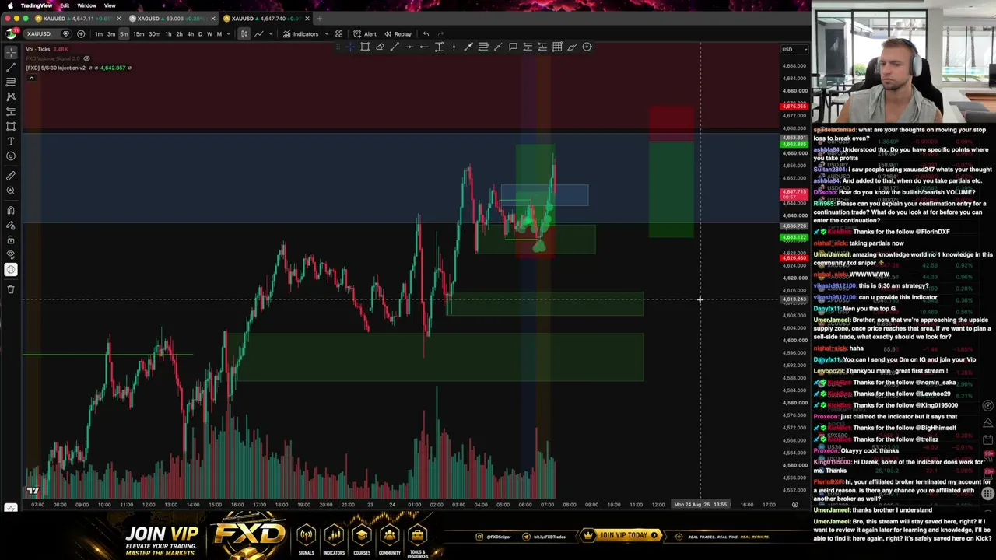Select the Daily (D) timeframe
Viewport: 996px width, 560px height.
pyautogui.click(x=200, y=34)
